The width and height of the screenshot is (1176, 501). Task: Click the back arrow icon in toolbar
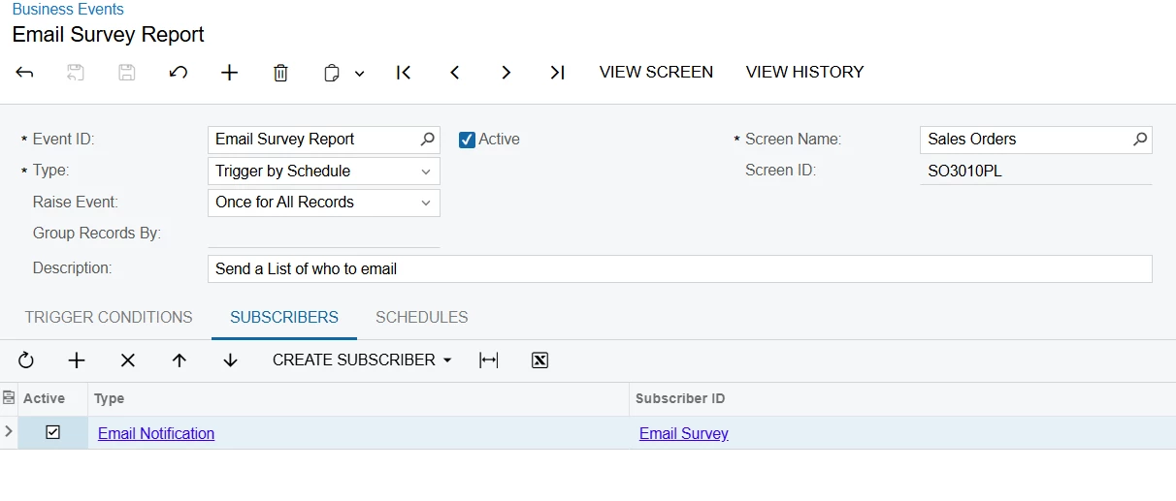(25, 73)
